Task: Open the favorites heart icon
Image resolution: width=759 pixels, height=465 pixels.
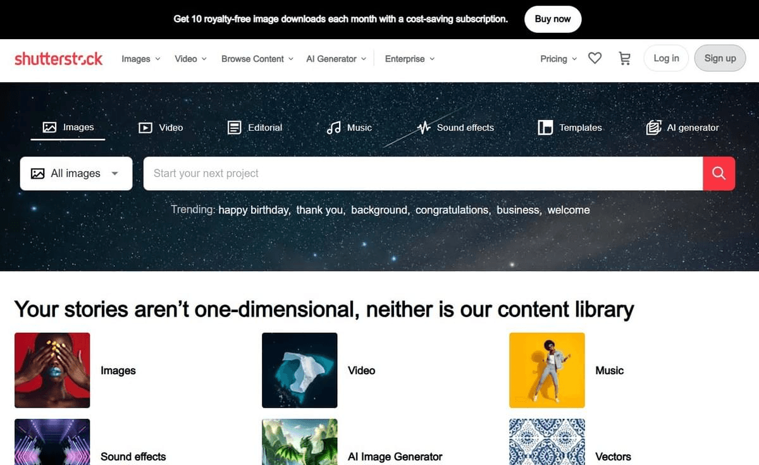Action: point(595,58)
